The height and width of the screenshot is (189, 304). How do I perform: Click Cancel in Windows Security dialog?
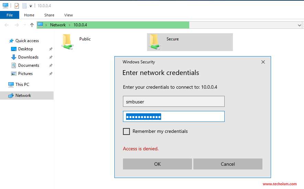228,164
